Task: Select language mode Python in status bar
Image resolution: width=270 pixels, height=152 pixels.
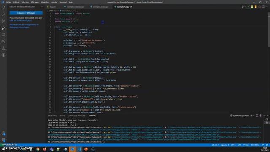Action: coord(246,145)
